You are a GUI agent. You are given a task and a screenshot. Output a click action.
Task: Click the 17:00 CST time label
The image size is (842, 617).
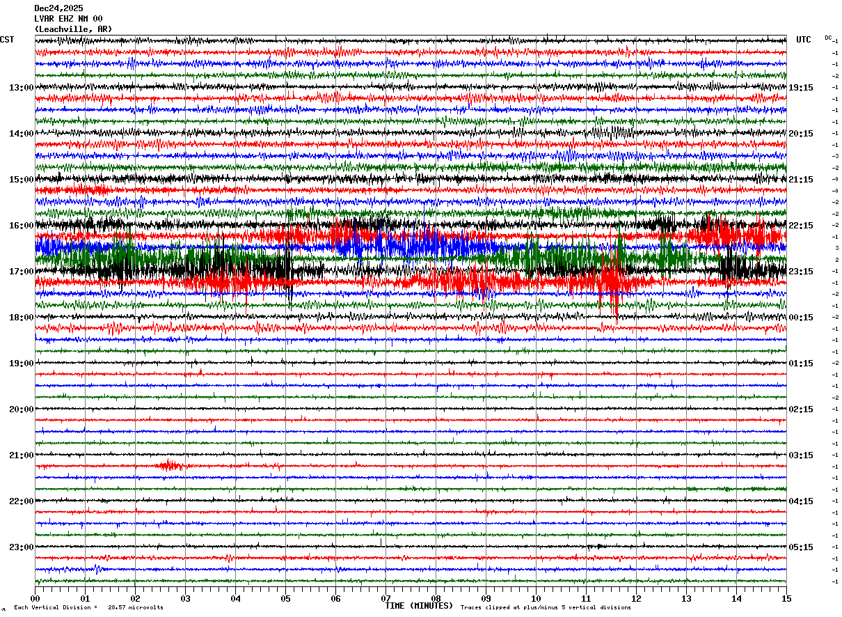pyautogui.click(x=22, y=272)
